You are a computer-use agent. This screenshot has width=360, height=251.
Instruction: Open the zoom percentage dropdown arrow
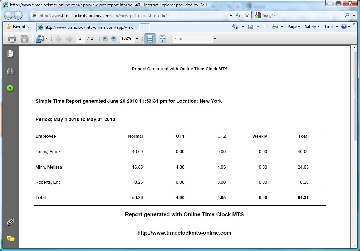pos(137,39)
